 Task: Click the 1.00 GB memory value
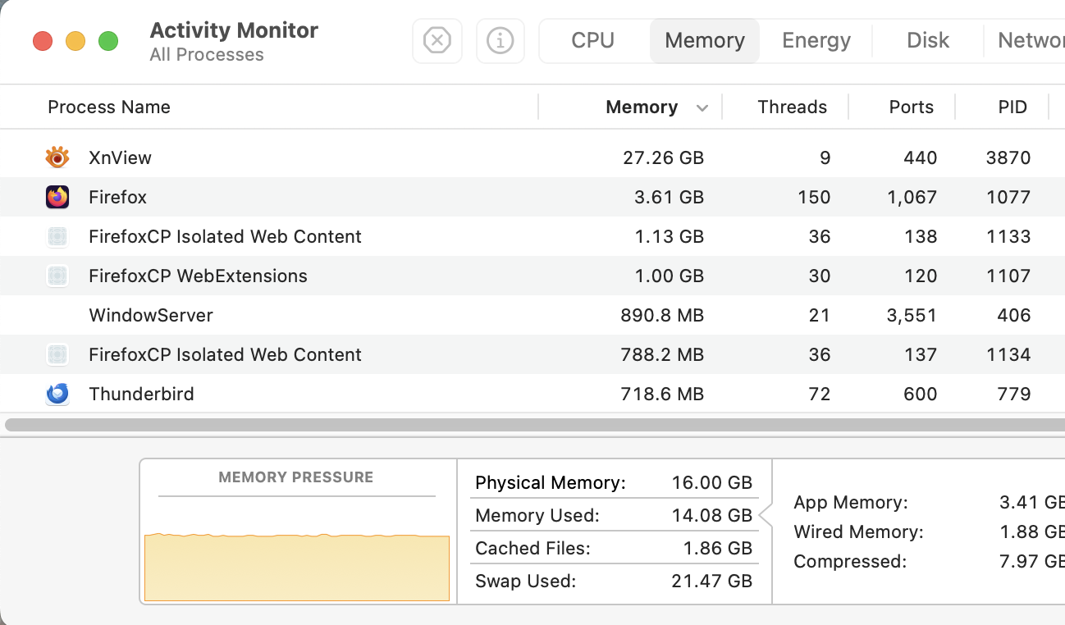(670, 276)
